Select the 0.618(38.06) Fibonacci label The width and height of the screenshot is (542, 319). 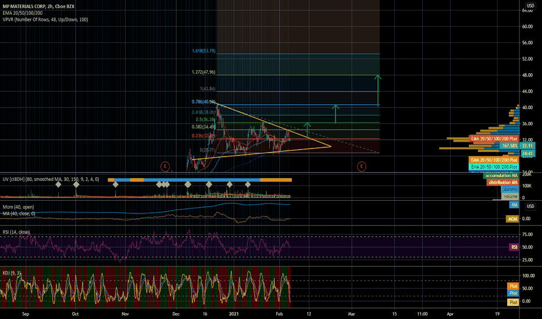(204, 113)
